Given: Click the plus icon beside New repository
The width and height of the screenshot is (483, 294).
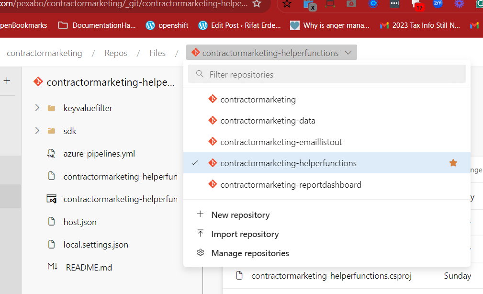Looking at the screenshot, I should 200,214.
